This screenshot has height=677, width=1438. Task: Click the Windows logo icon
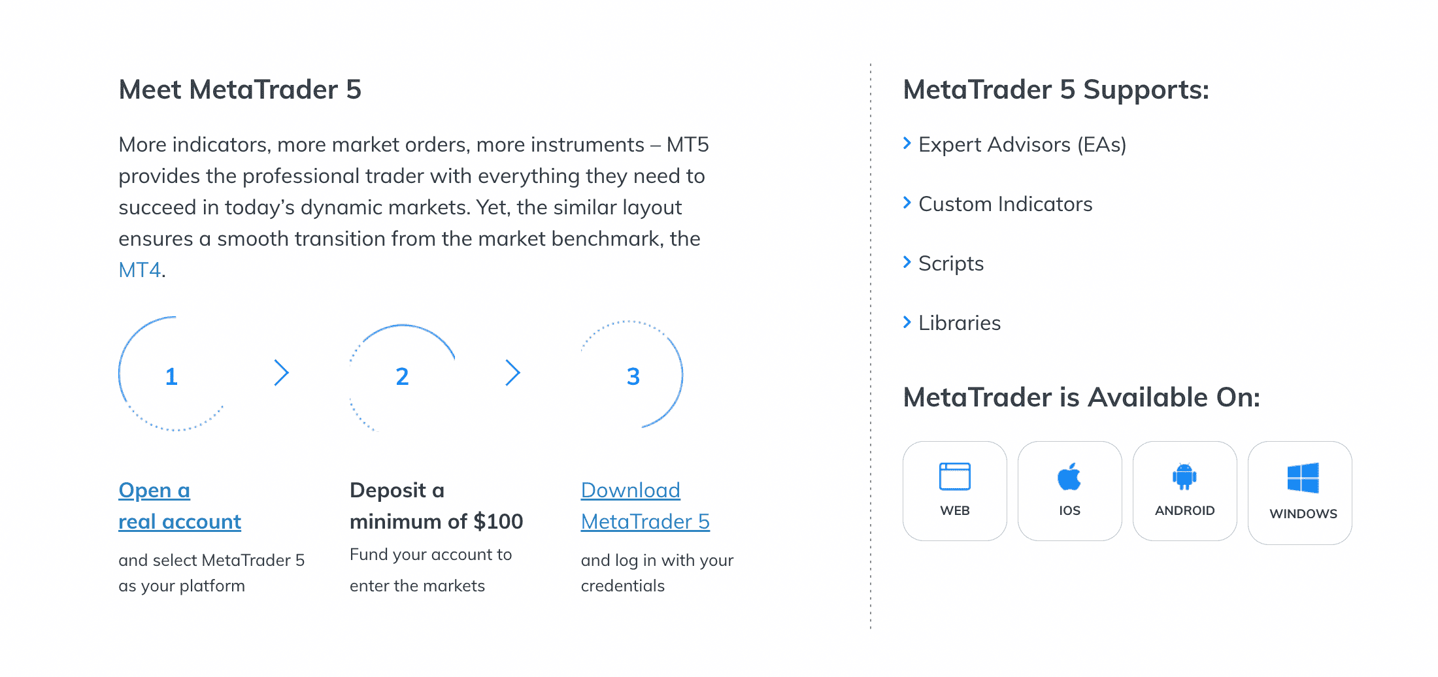click(1303, 478)
